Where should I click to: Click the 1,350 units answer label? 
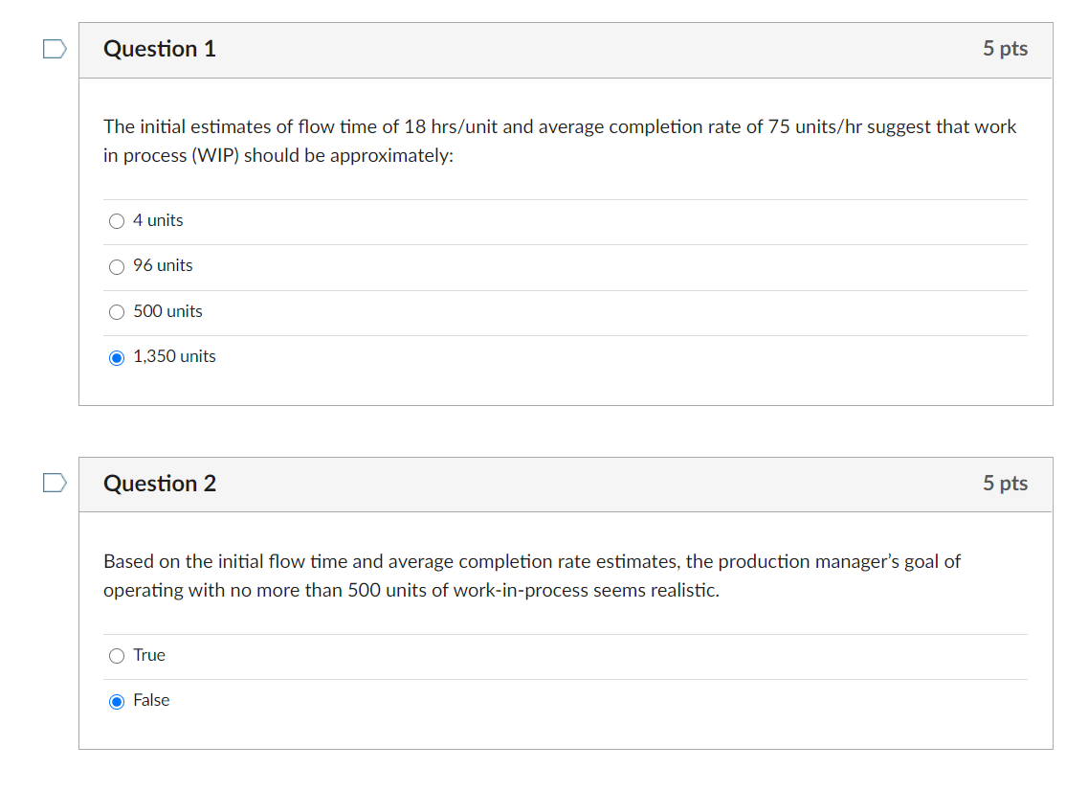coord(174,356)
